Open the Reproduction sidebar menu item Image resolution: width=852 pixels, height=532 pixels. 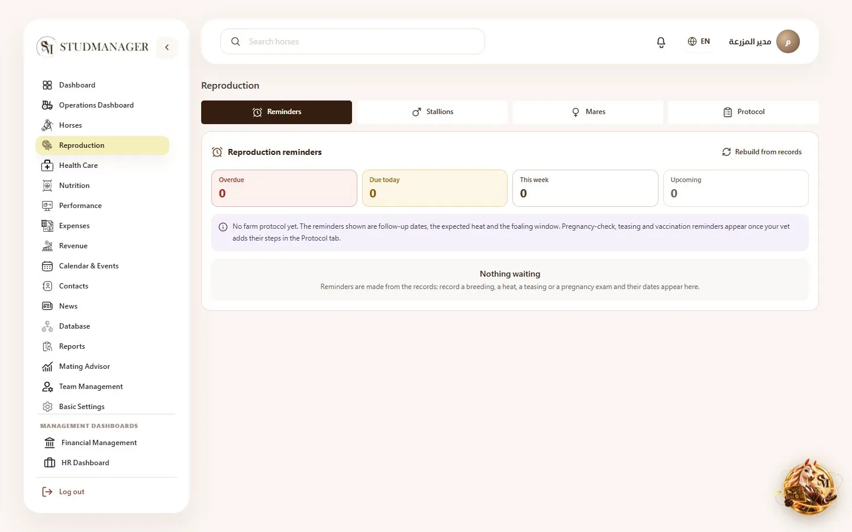pos(102,145)
